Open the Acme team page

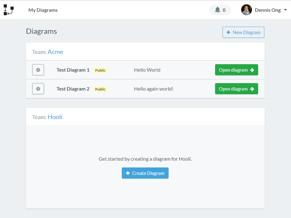click(55, 52)
